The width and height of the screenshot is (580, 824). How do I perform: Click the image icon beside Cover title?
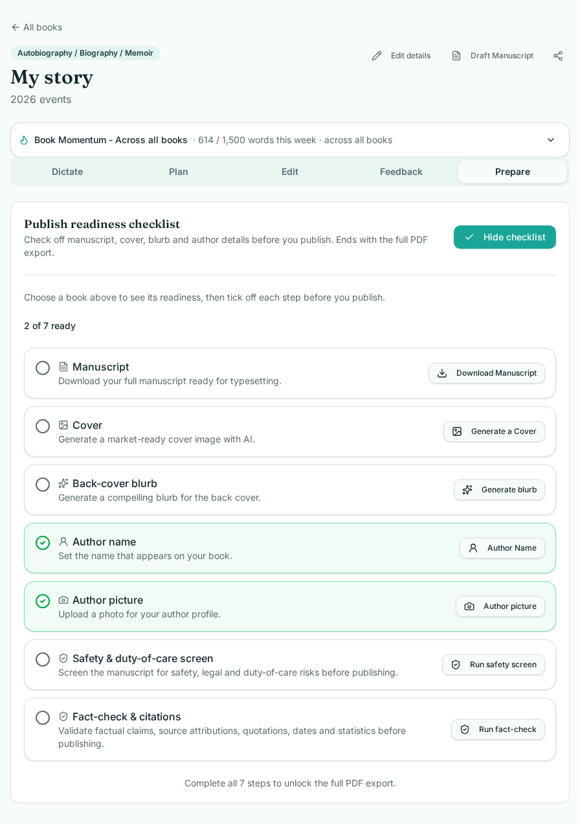click(63, 425)
